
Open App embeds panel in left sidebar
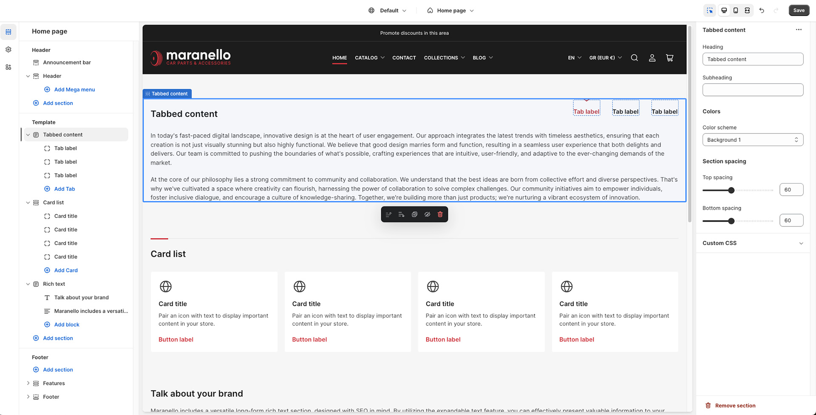click(x=8, y=67)
